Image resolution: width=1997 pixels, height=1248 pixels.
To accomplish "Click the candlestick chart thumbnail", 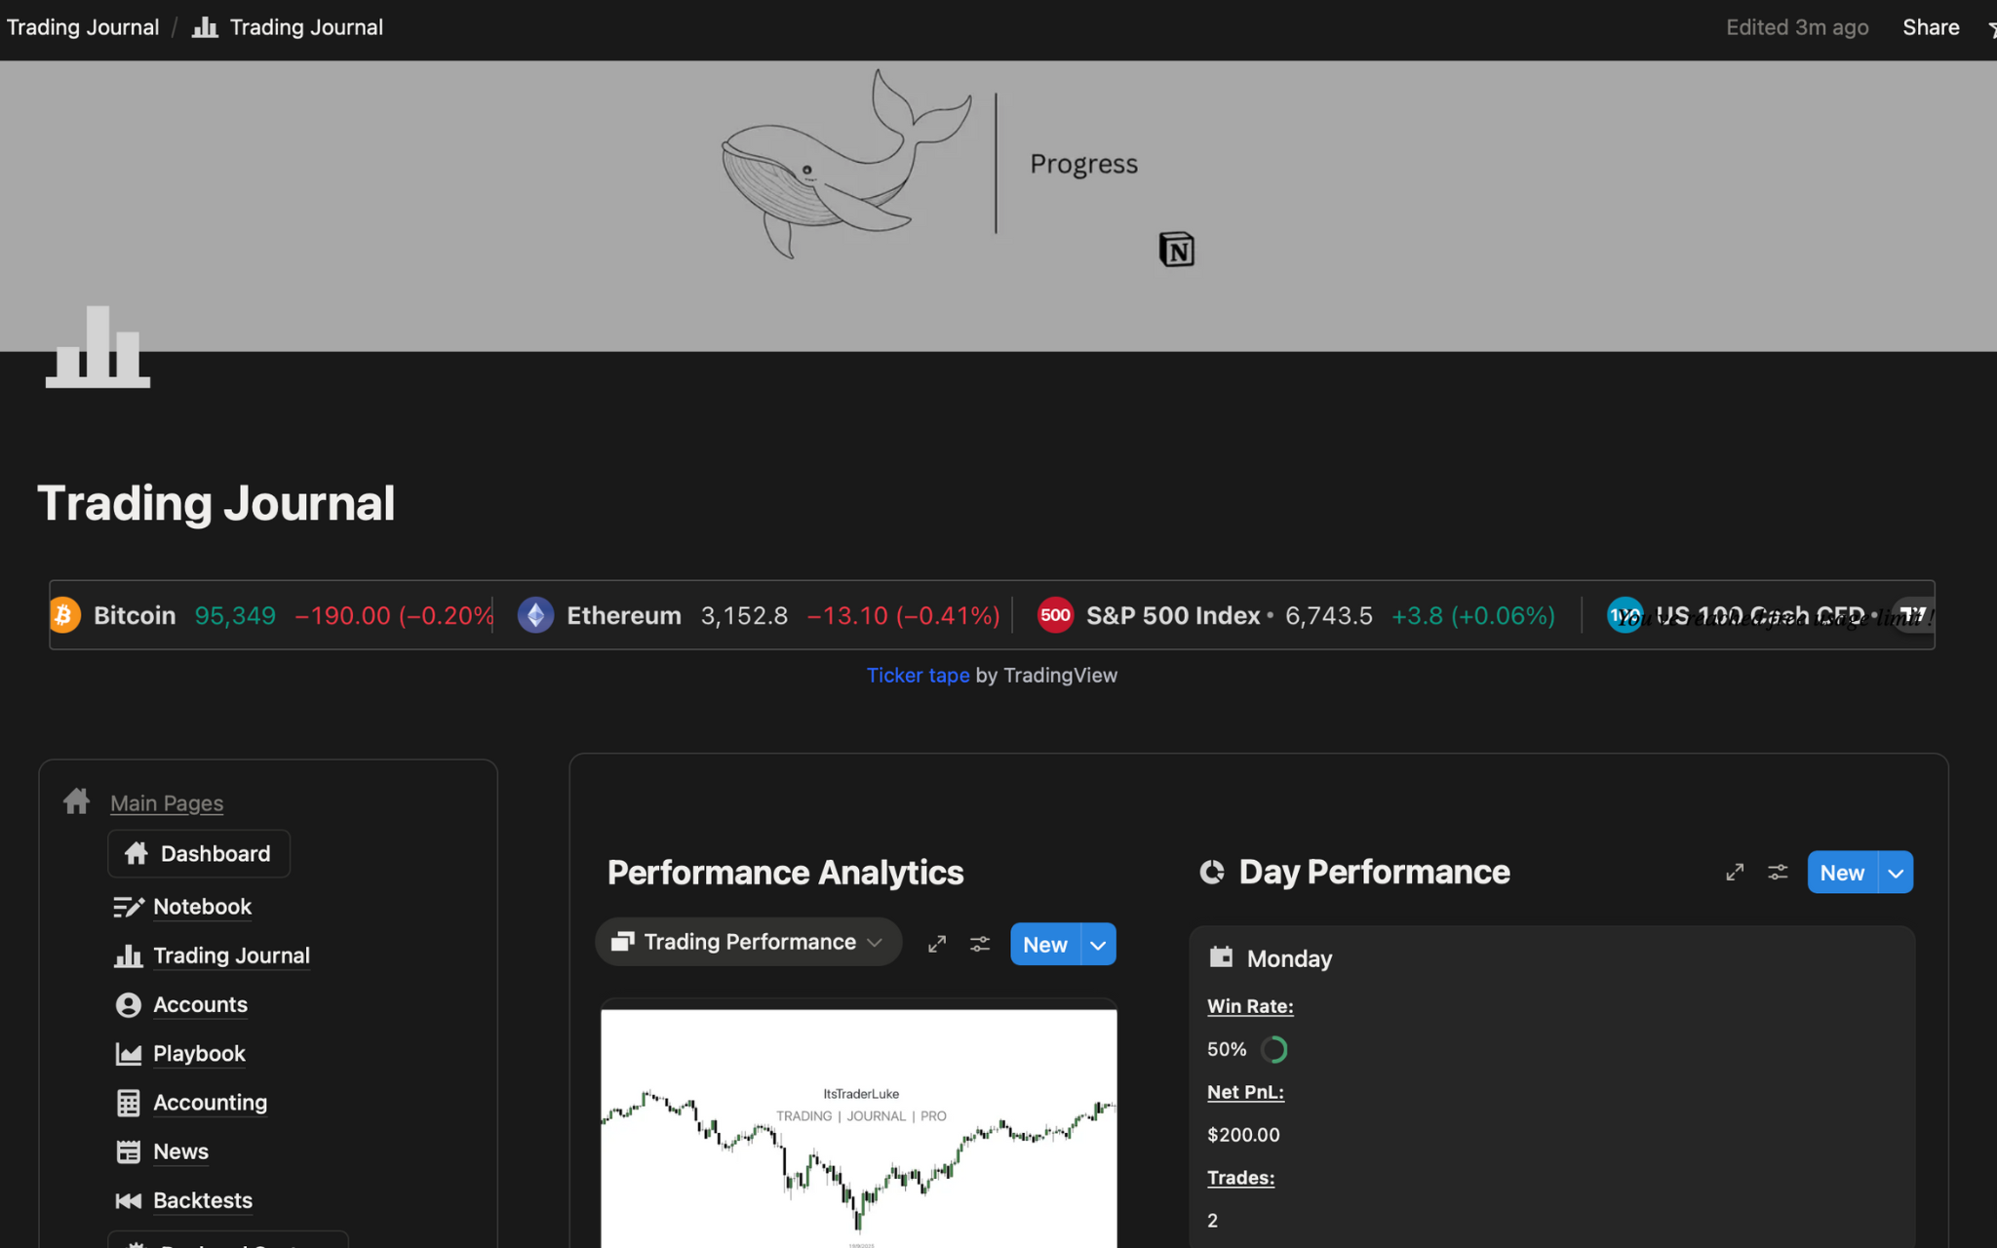I will 858,1131.
